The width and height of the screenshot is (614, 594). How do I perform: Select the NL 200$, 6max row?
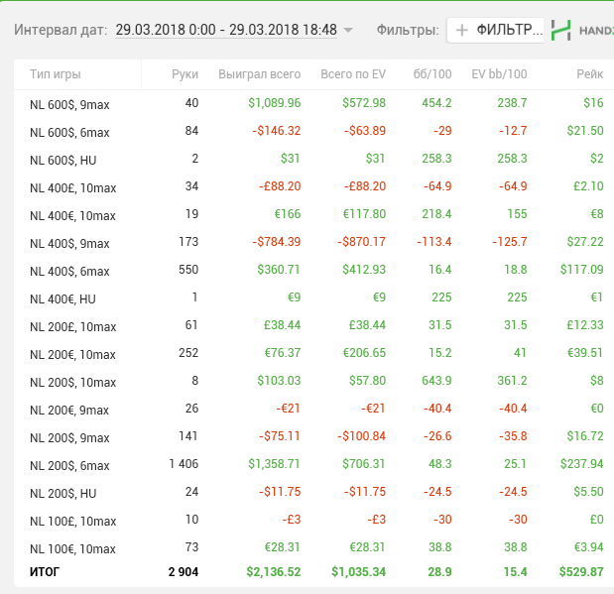[x=69, y=465]
